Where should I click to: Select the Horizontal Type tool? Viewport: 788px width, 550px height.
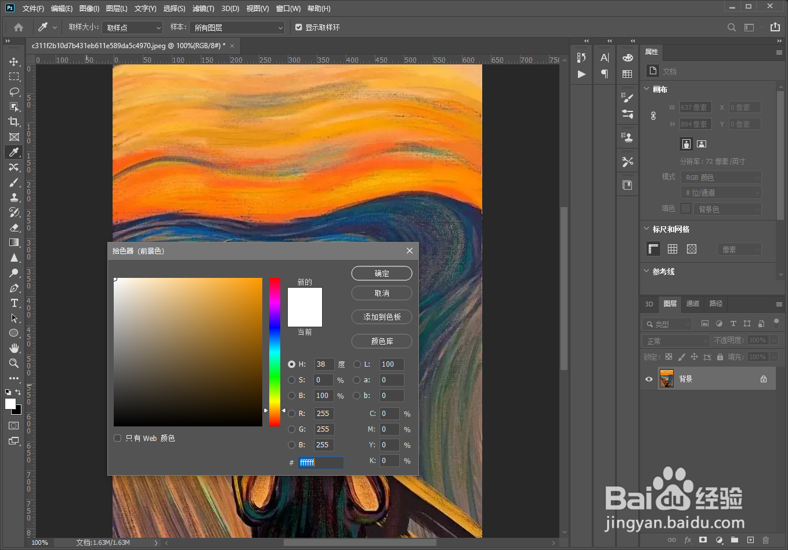(14, 303)
